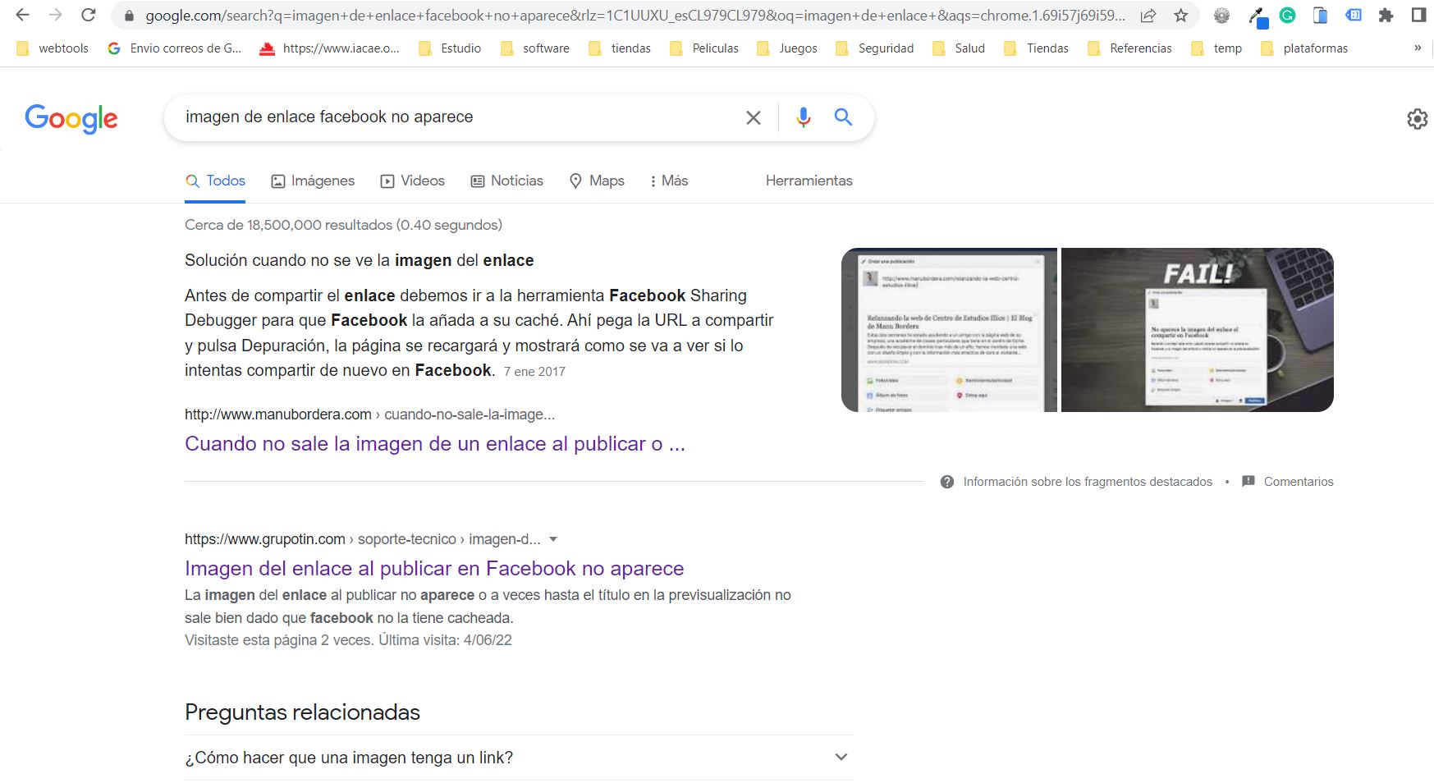Open the iacae.o... bookmark
Screen dimensions: 1434x783
(329, 48)
